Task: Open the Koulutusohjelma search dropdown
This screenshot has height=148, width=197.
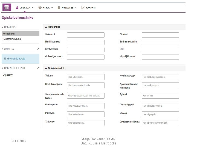Action: pos(86,85)
